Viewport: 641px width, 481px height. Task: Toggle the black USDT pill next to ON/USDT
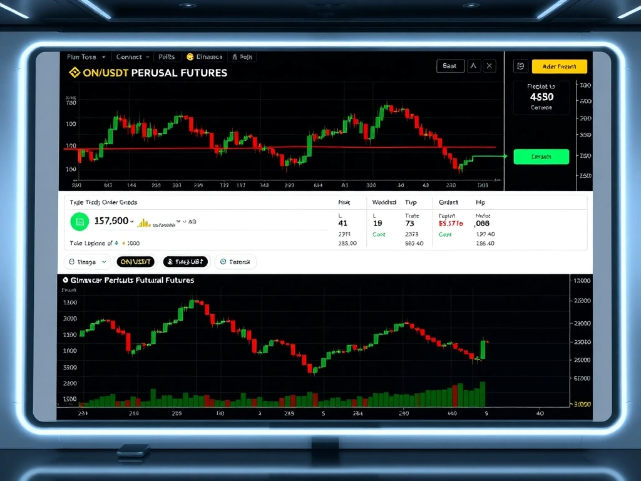pos(185,262)
